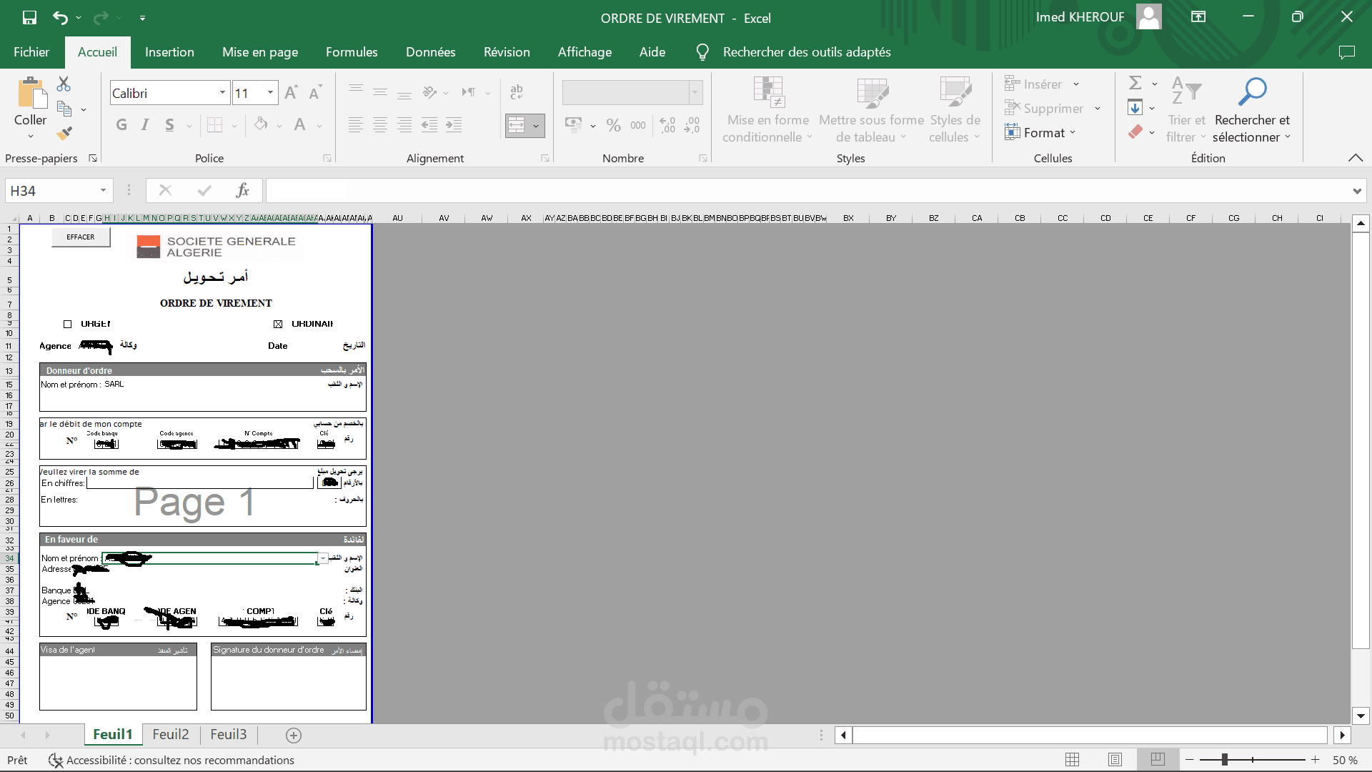
Task: Check the URGENT checkbox
Action: (x=68, y=325)
